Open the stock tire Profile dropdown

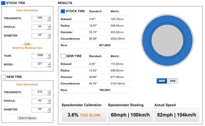pyautogui.click(x=41, y=27)
